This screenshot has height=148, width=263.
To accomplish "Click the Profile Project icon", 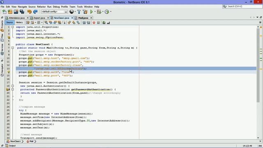I will point(107,12).
